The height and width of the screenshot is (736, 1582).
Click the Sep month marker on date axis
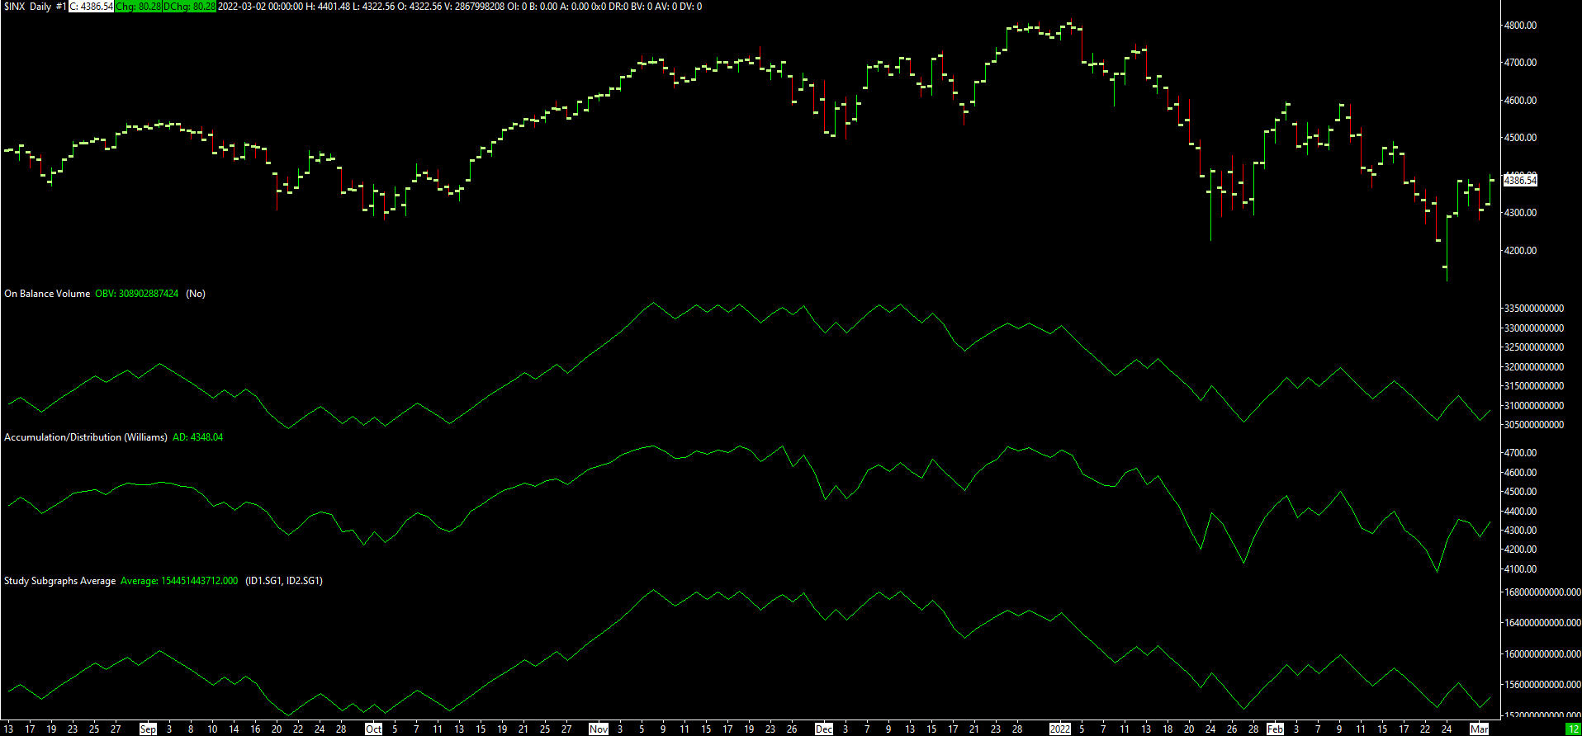[148, 729]
